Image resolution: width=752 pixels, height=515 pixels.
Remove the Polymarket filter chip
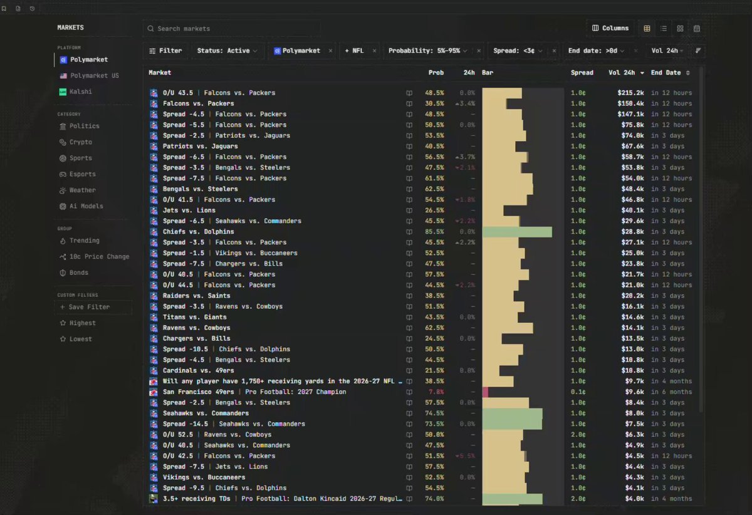tap(330, 51)
